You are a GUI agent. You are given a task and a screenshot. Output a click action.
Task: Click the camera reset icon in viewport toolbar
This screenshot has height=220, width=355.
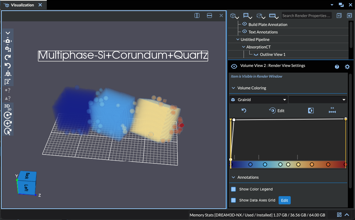(x=8, y=41)
